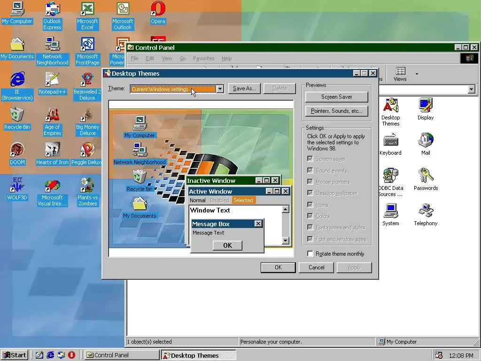Expand the Theme dropdown arrow
Screen dimensions: 481x361
click(220, 89)
